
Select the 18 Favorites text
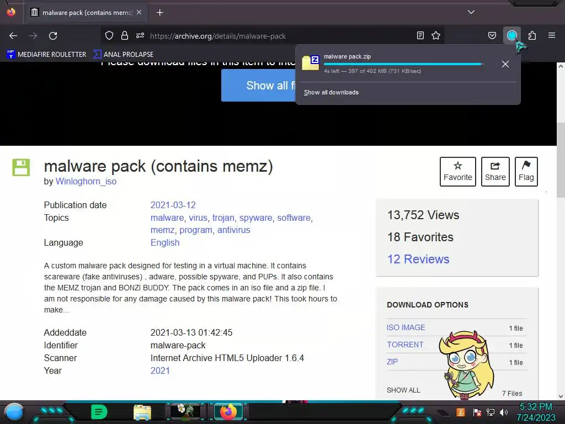click(x=420, y=237)
